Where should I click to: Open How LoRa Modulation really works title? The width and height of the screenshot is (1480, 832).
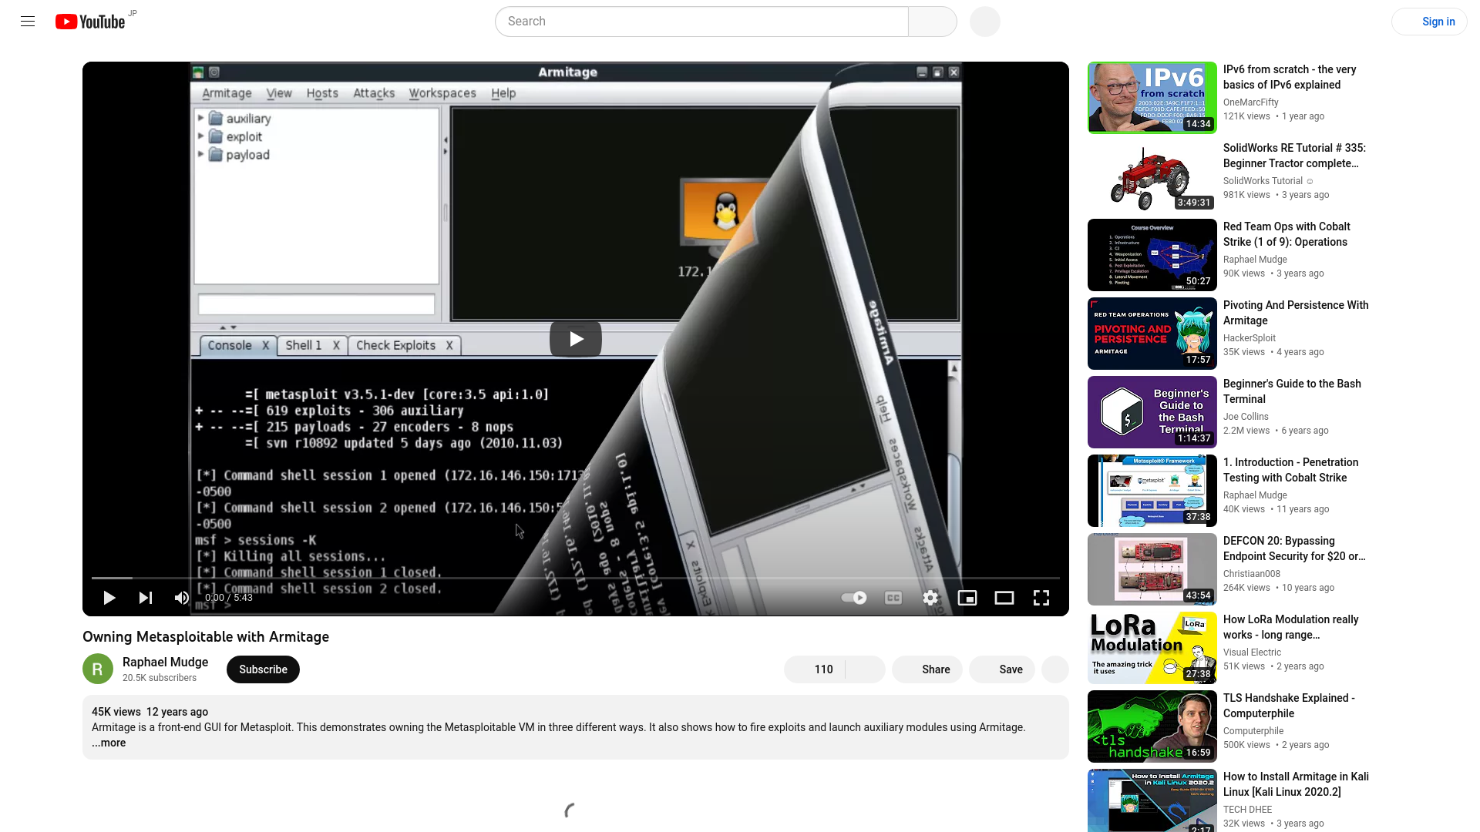coord(1291,627)
